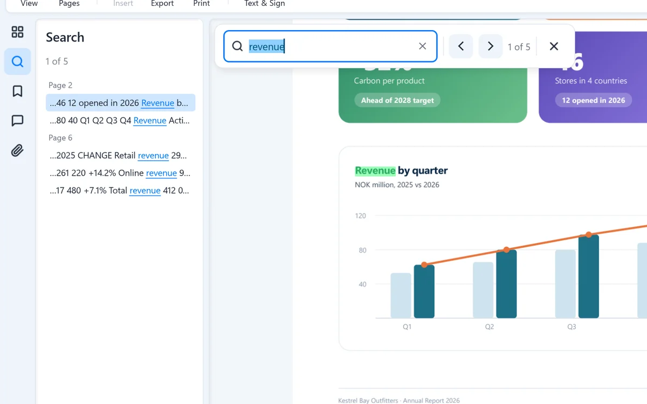Select result "...2025 CHANGE Retail revenue"
647x404 pixels.
coord(120,156)
